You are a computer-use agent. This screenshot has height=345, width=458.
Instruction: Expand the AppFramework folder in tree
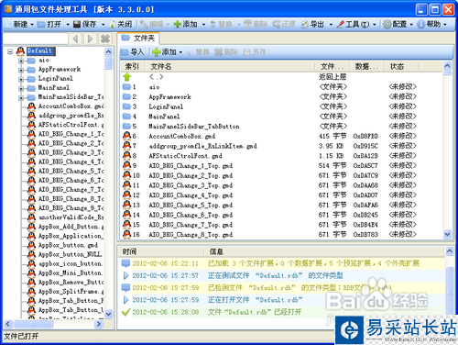(21, 70)
